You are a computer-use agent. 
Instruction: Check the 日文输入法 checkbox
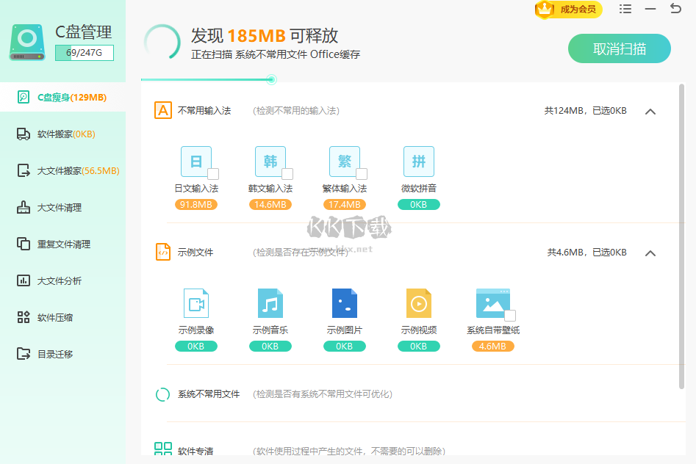click(212, 175)
